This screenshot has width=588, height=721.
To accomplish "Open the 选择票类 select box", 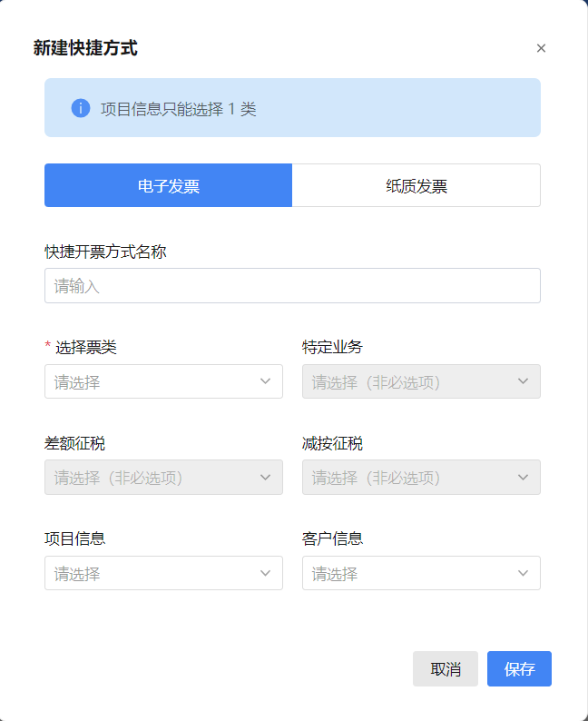I will [163, 381].
